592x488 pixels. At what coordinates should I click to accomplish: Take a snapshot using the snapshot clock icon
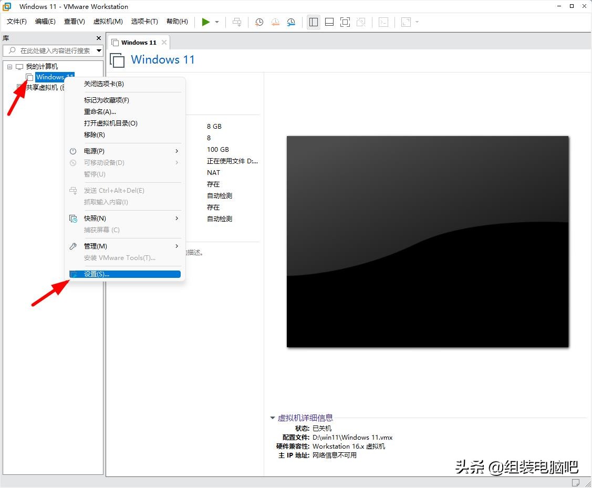pos(258,22)
